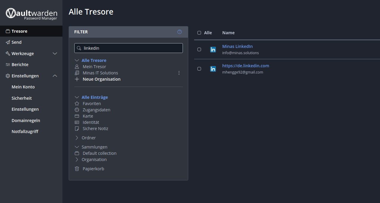
Task: Filter by Zugangsdaten
Action: [x=96, y=110]
